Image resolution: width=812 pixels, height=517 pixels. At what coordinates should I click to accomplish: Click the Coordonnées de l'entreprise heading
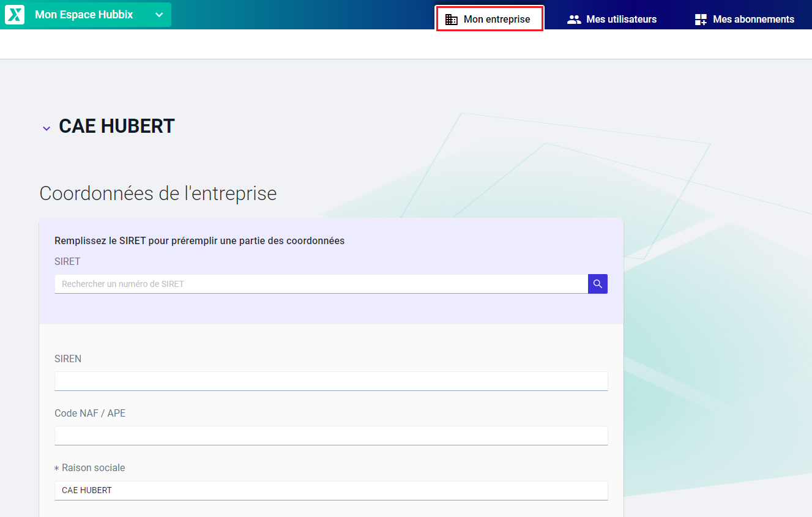(x=158, y=193)
